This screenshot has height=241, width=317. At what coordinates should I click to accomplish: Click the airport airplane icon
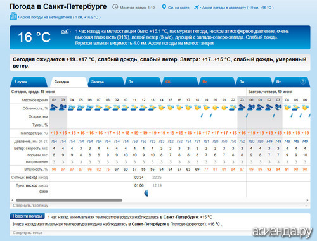click(x=197, y=8)
